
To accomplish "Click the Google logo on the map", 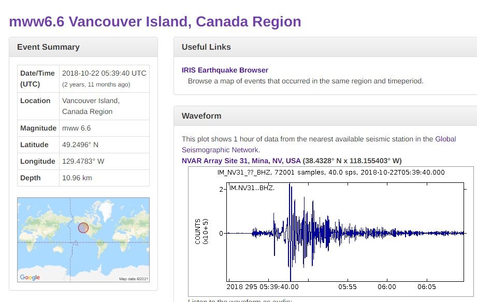I will click(x=30, y=277).
